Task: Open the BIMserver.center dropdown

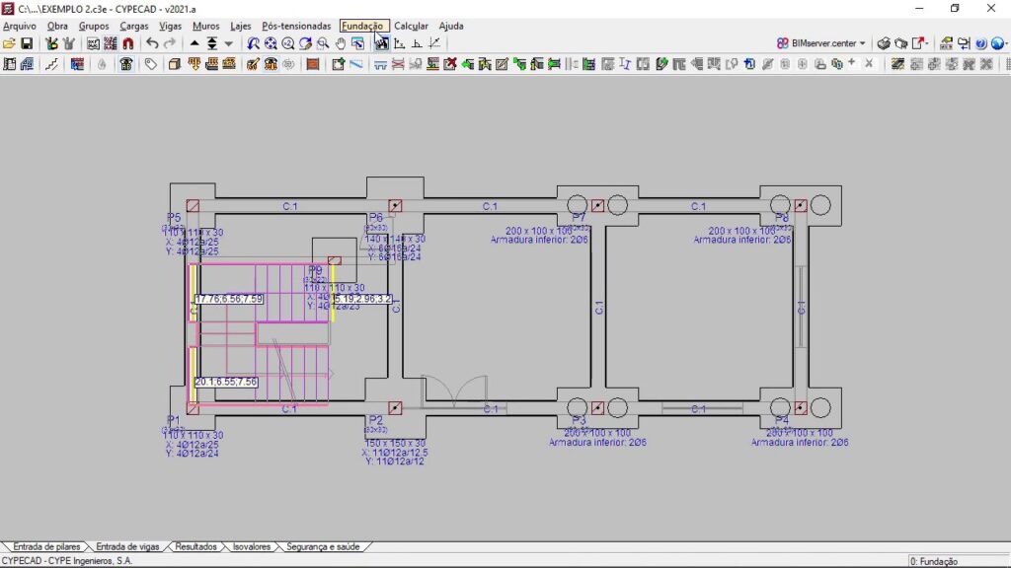Action: pos(821,43)
